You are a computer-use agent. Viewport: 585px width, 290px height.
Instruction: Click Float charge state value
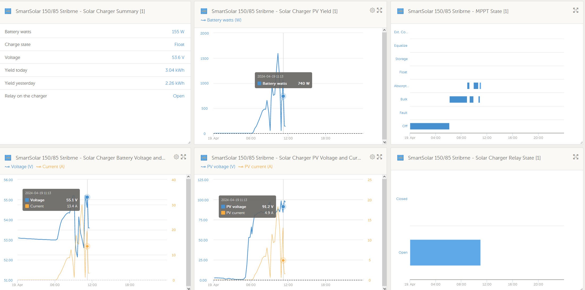point(179,45)
